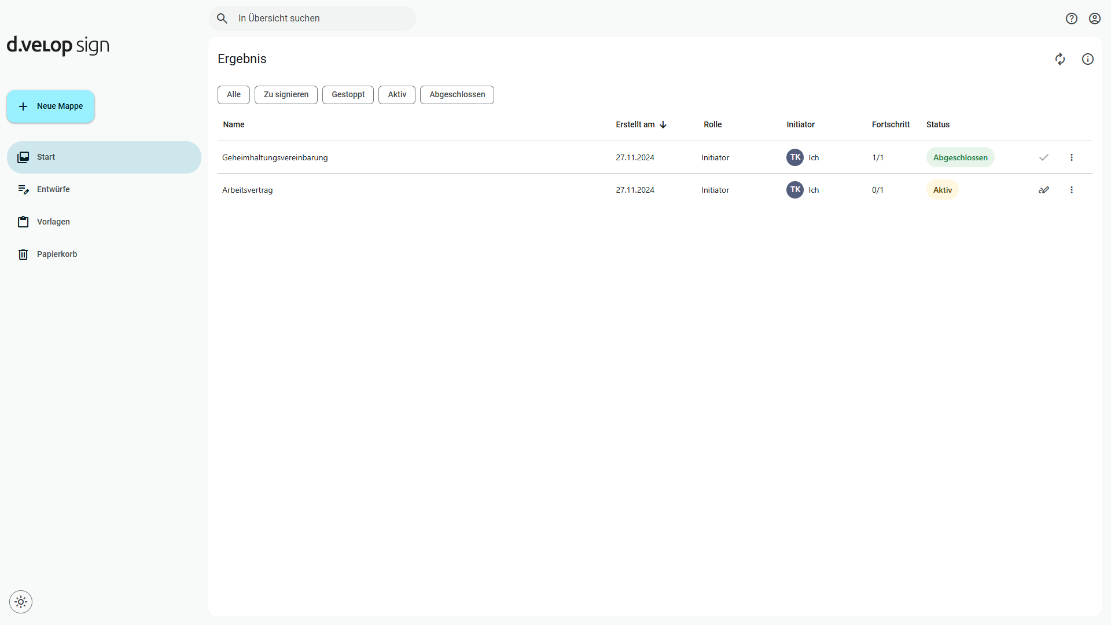Enable the Aktiv status filter

click(x=396, y=94)
